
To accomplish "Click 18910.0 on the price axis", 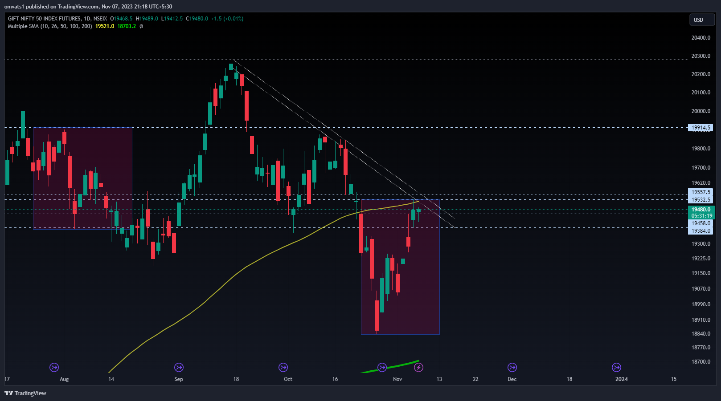I will tap(701, 320).
